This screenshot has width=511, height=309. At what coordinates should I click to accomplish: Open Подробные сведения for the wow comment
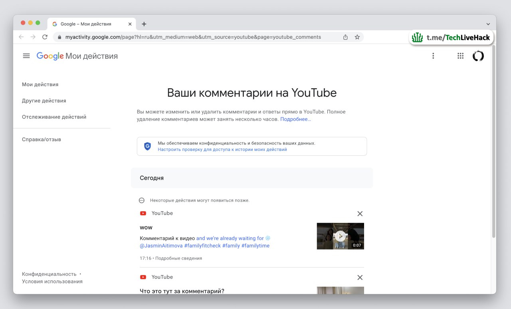(x=178, y=258)
